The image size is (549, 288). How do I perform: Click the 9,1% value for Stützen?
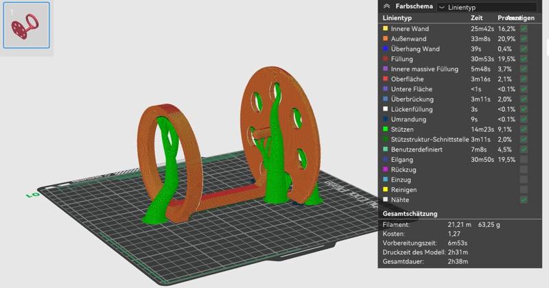pos(504,130)
